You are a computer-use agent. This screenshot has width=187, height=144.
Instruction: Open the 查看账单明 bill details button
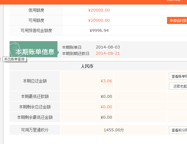(x=178, y=76)
